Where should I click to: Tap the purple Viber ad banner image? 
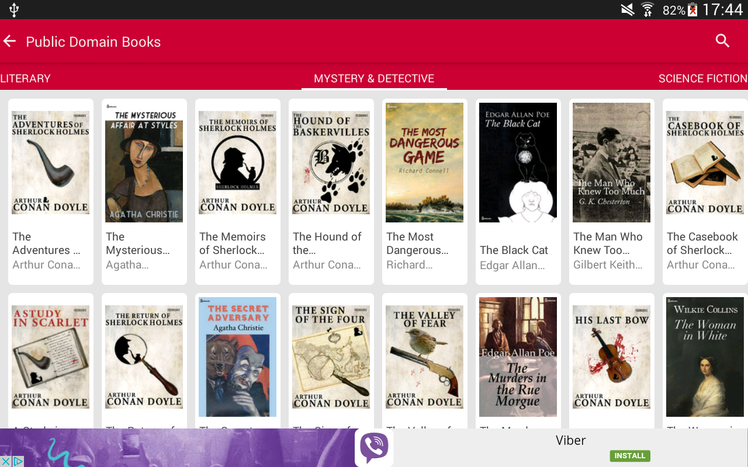[177, 448]
